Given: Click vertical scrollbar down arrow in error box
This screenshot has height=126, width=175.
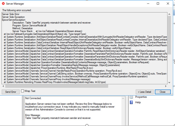Looking at the screenshot, I should pyautogui.click(x=169, y=82).
